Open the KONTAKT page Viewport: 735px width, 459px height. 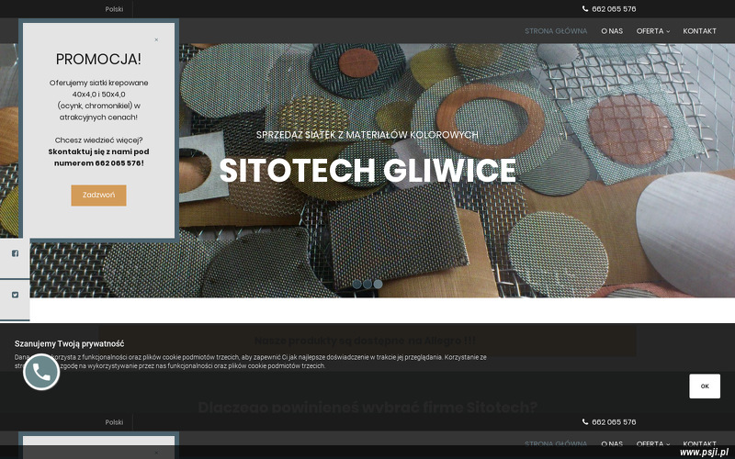(x=699, y=31)
